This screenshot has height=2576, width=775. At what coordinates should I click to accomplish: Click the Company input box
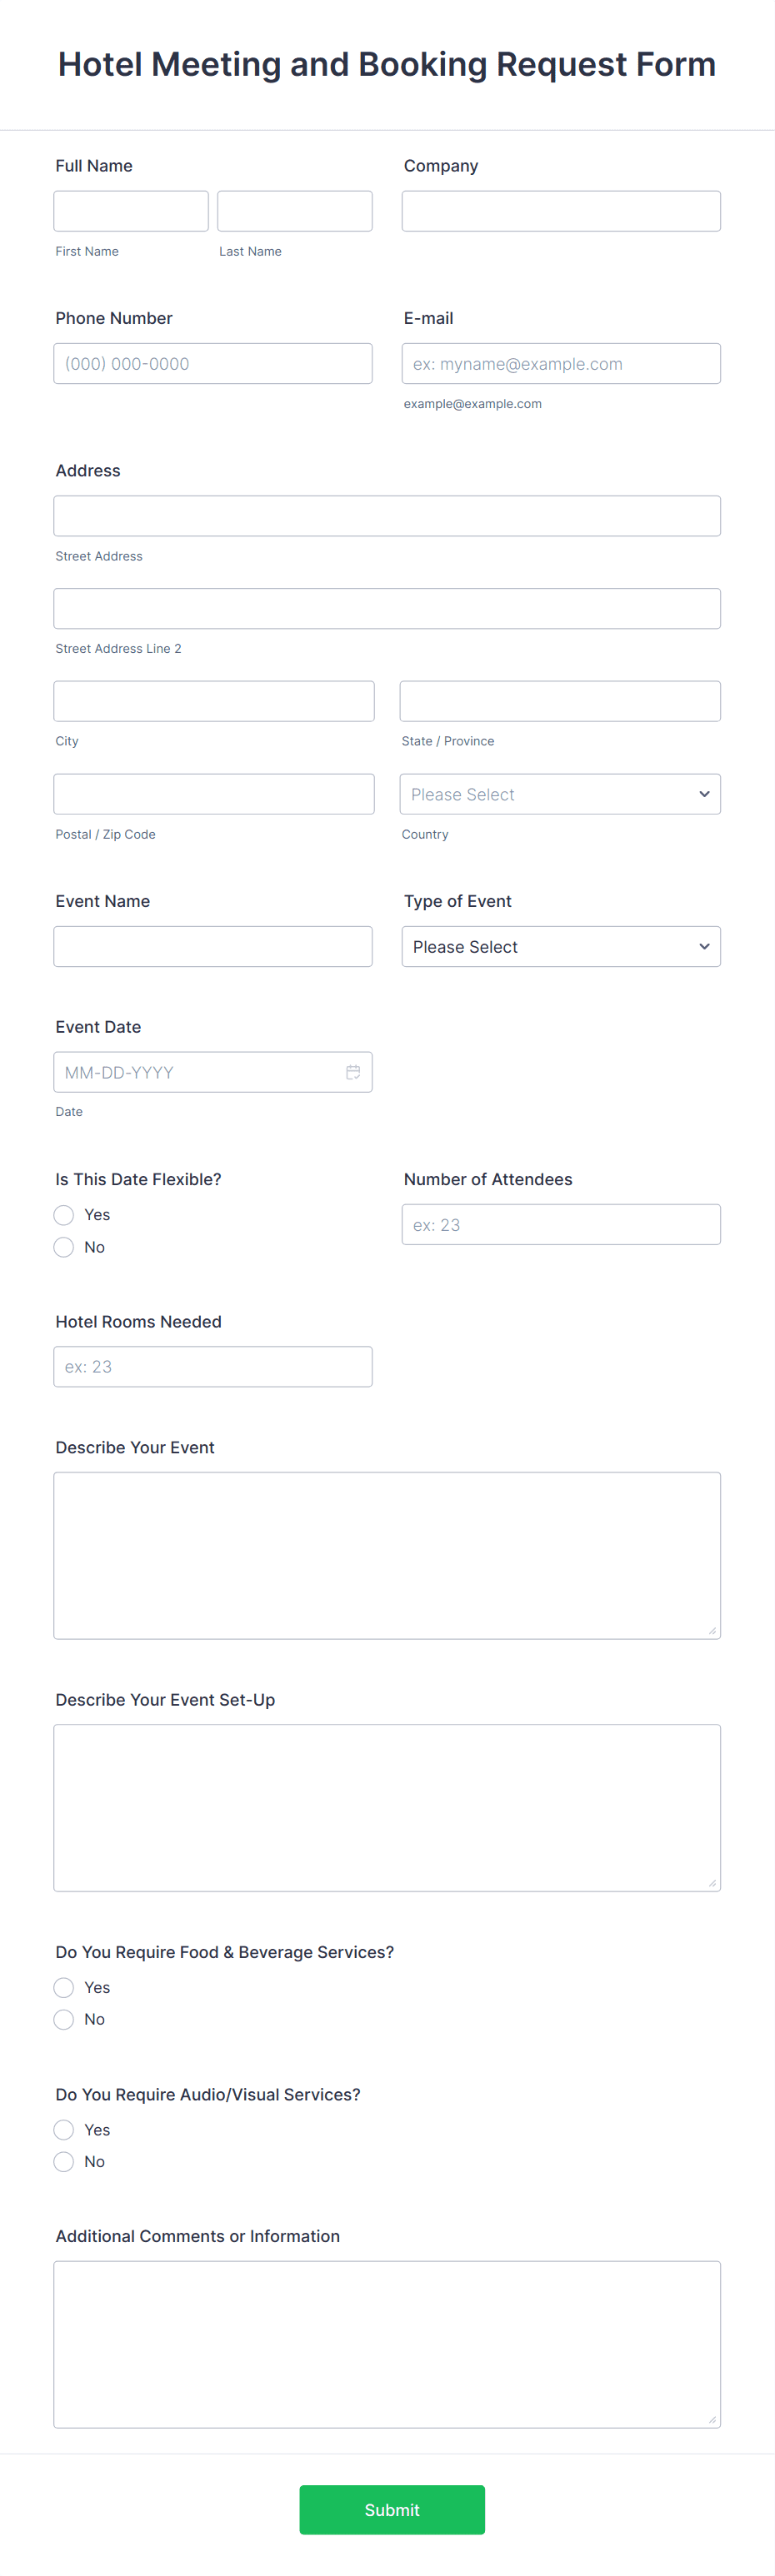coord(560,210)
